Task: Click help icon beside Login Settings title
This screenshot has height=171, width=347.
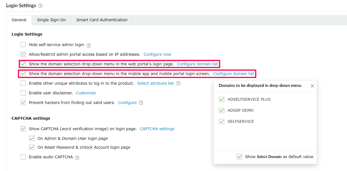Action: (40, 6)
